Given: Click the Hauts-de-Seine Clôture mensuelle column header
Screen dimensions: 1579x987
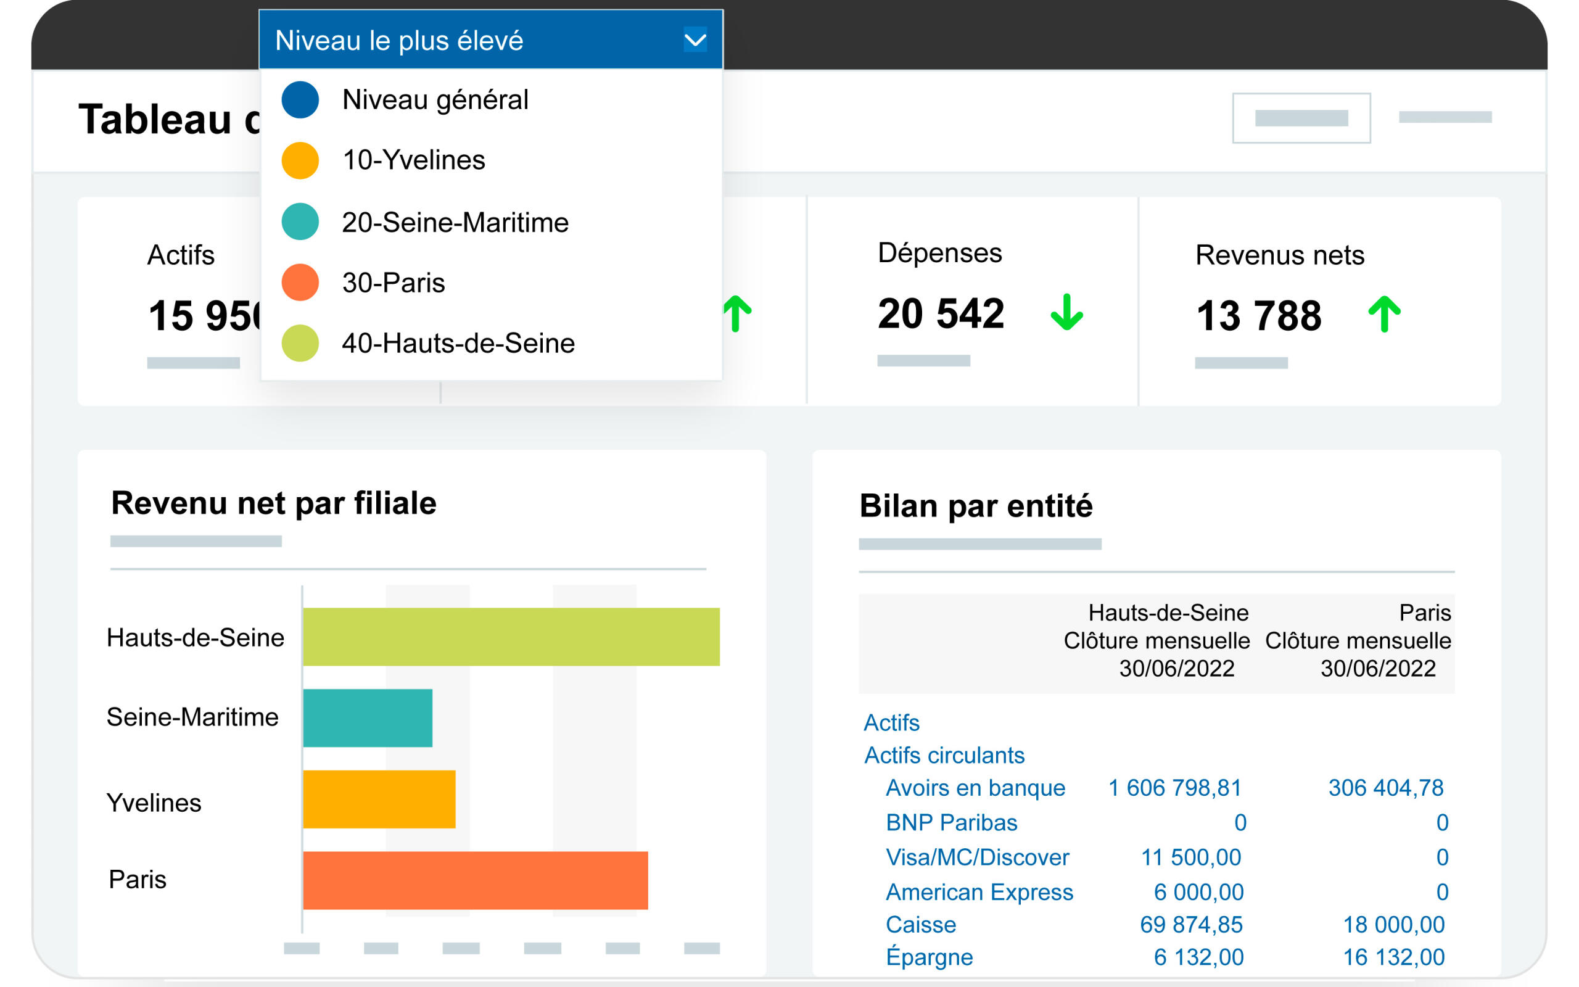Looking at the screenshot, I should 1157,641.
